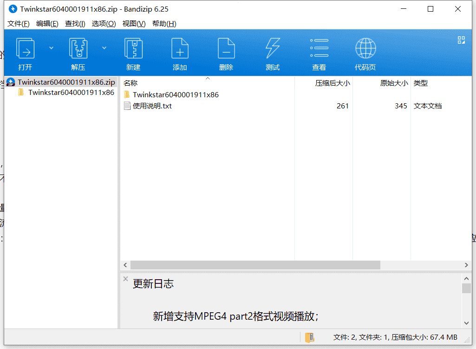Click the Extract (解压) toolbar icon
476x349 pixels.
click(78, 48)
